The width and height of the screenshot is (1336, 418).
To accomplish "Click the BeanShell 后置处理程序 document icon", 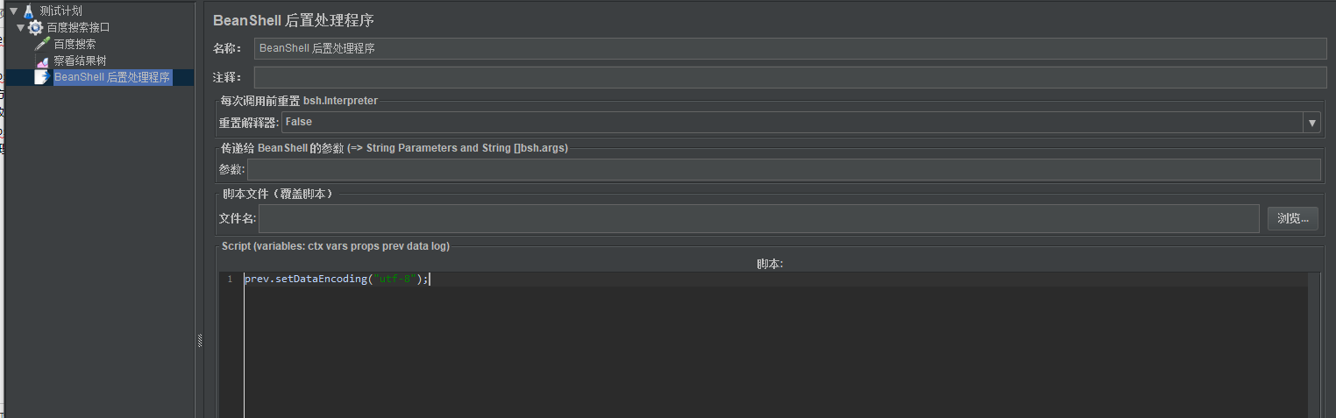I will pos(42,77).
